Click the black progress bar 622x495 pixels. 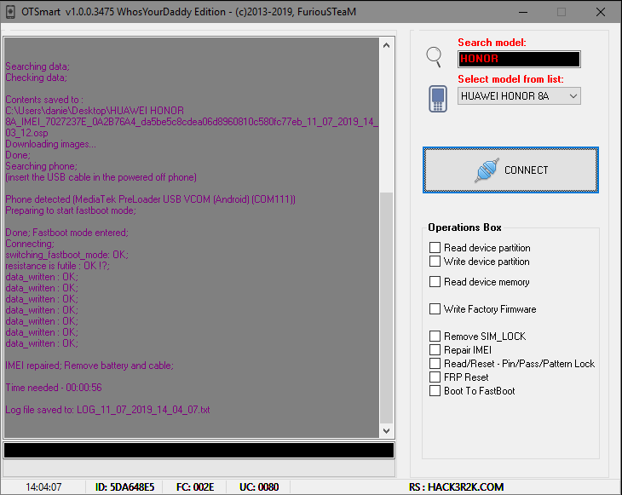199,451
